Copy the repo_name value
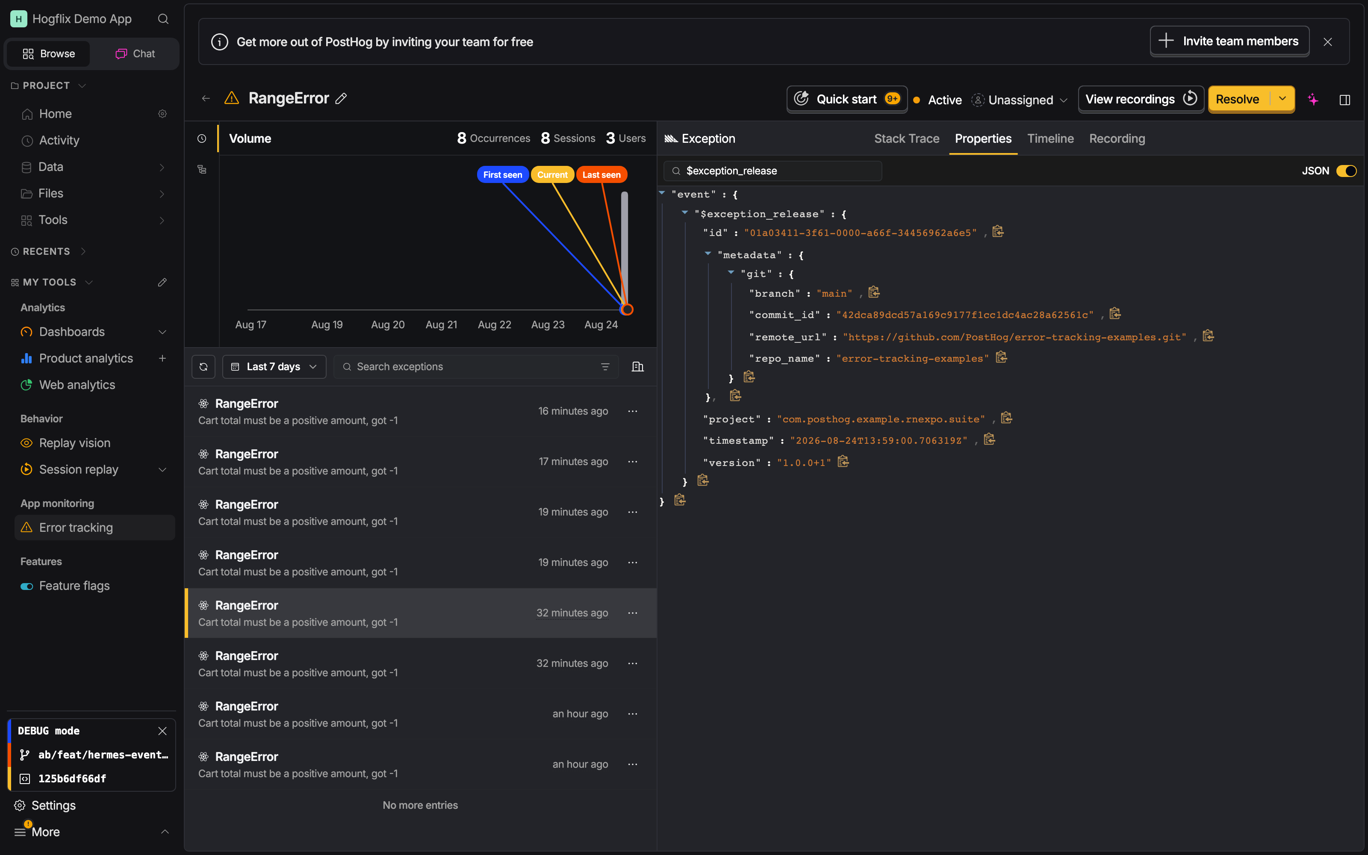Image resolution: width=1368 pixels, height=855 pixels. coord(1001,357)
